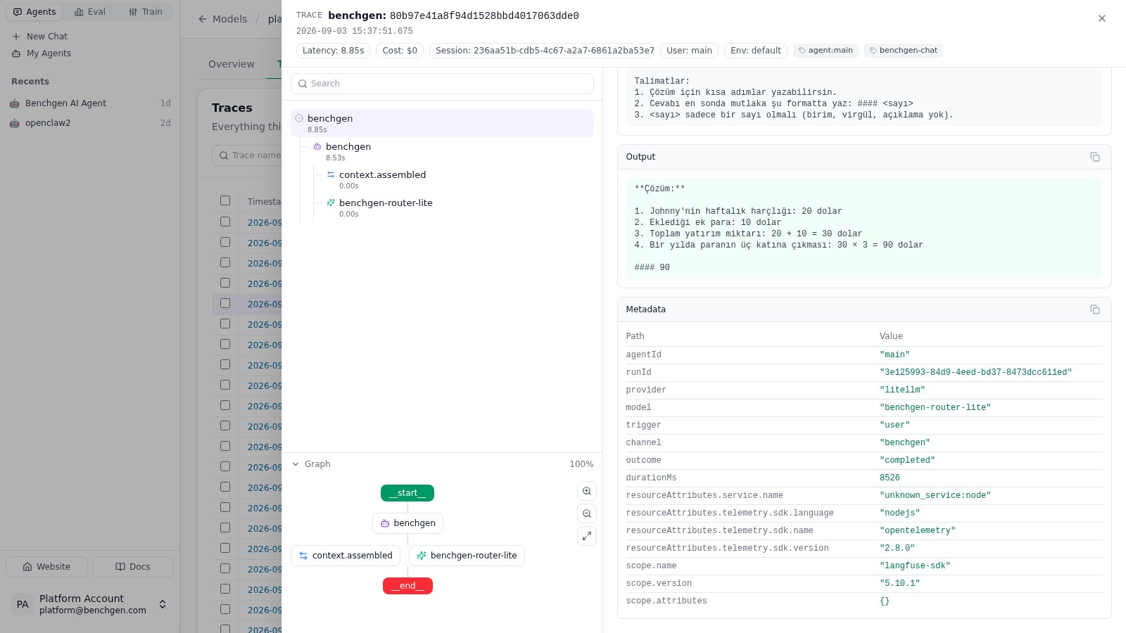This screenshot has width=1126, height=633.
Task: Zoom in on the graph
Action: click(587, 491)
